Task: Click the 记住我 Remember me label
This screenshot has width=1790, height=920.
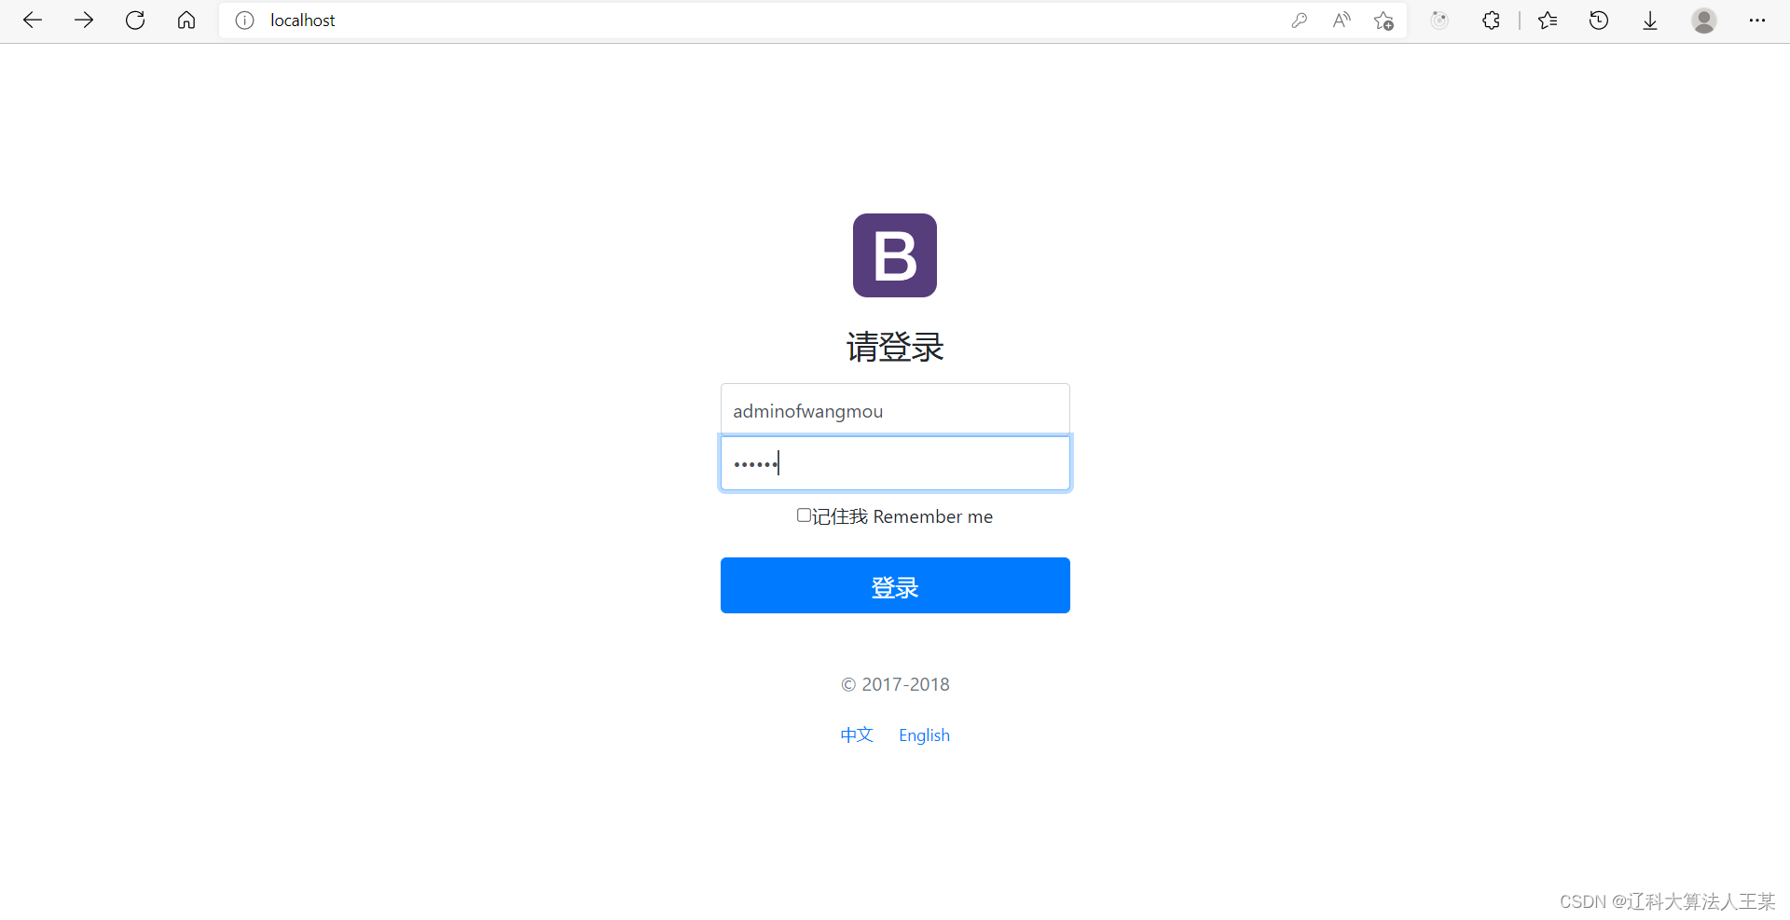Action: coord(902,516)
